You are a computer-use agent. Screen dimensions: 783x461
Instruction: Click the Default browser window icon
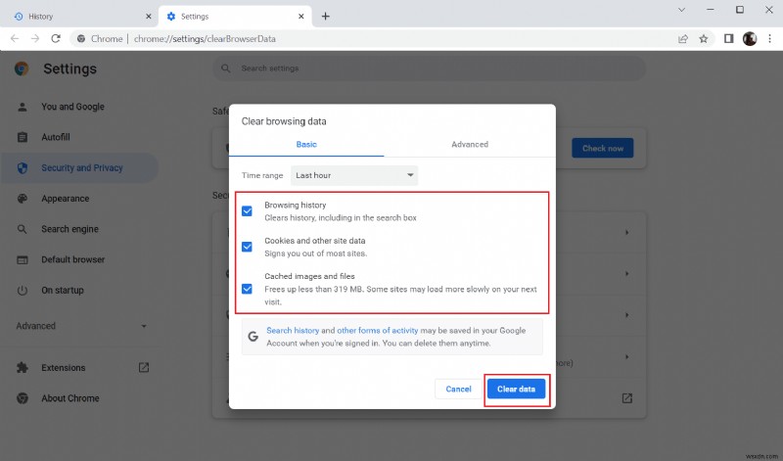(22, 259)
